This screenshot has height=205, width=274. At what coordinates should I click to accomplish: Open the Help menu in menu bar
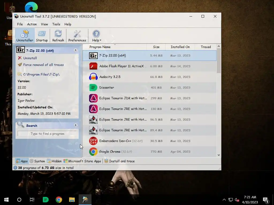[68, 24]
